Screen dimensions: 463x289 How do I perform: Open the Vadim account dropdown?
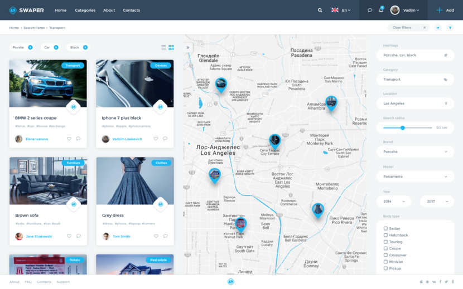[411, 11]
